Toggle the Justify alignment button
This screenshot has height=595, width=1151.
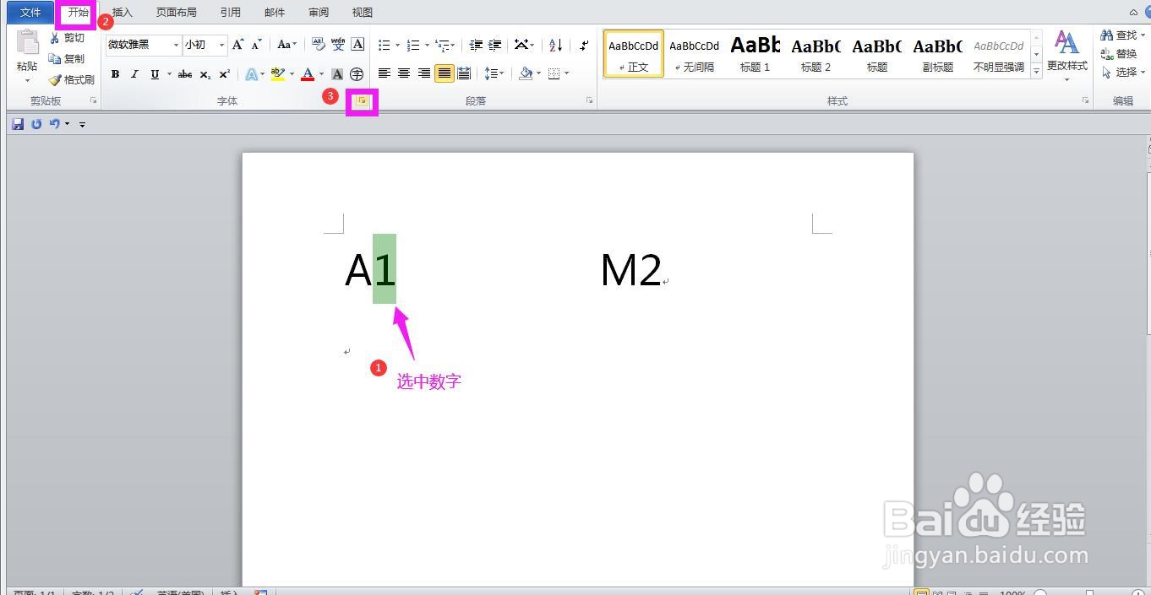click(444, 73)
